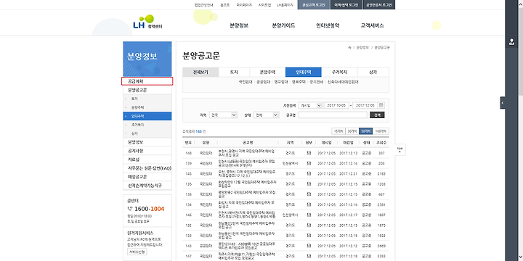The image size is (523, 261).
Task: Open 고객서비스 in main navigation
Action: pyautogui.click(x=372, y=25)
